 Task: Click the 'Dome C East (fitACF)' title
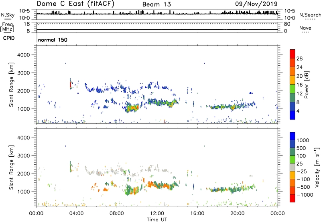point(75,4)
